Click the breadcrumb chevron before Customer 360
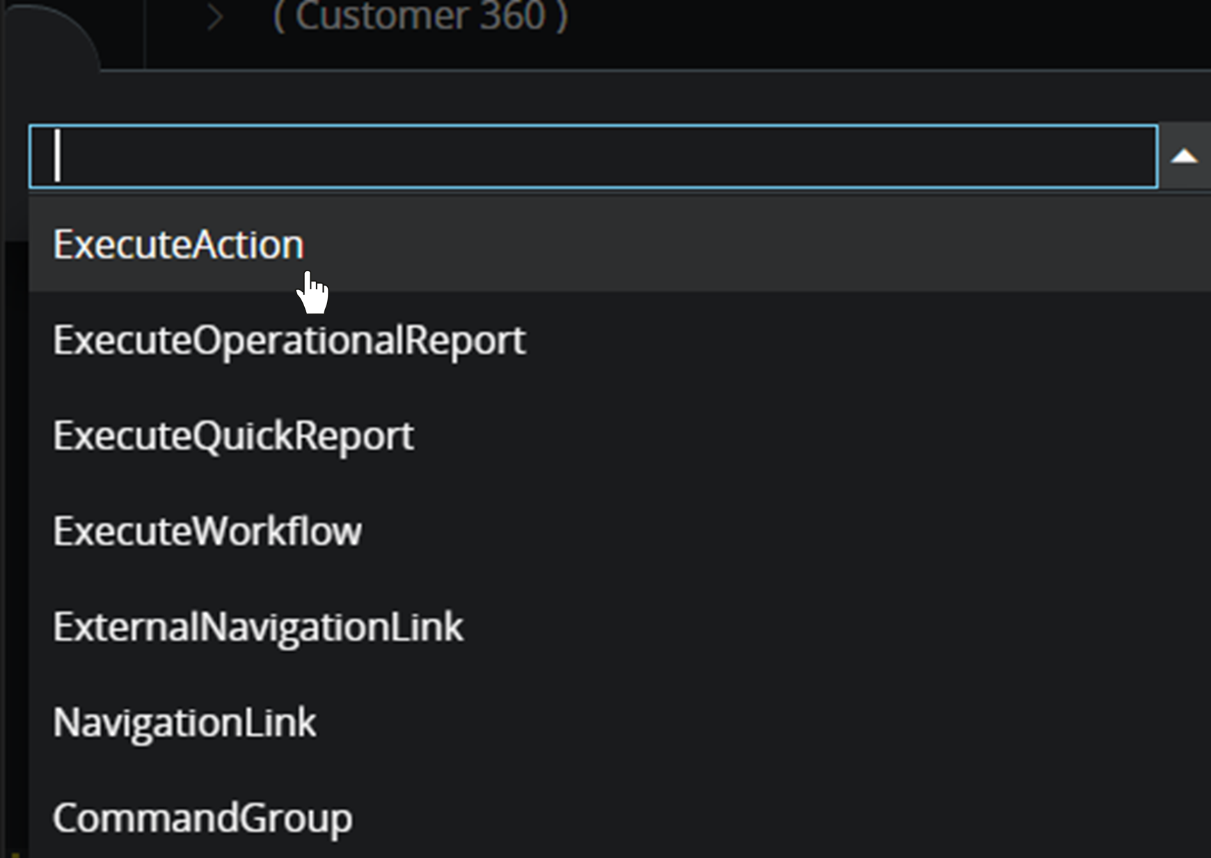This screenshot has height=858, width=1211. point(215,17)
